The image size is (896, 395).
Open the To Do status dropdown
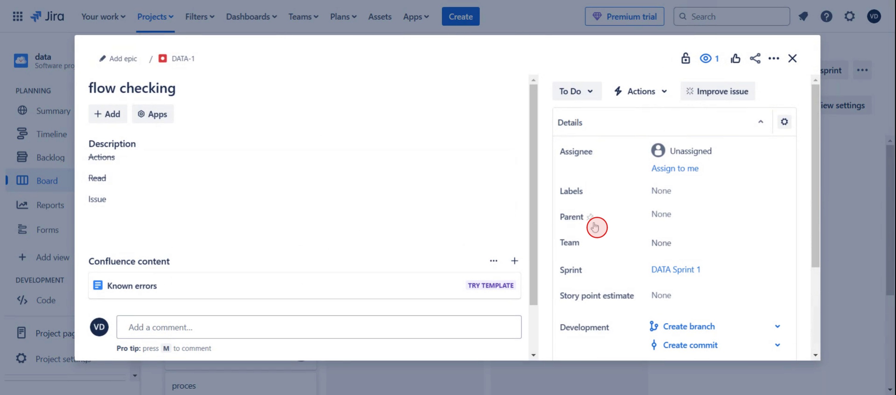pyautogui.click(x=576, y=91)
